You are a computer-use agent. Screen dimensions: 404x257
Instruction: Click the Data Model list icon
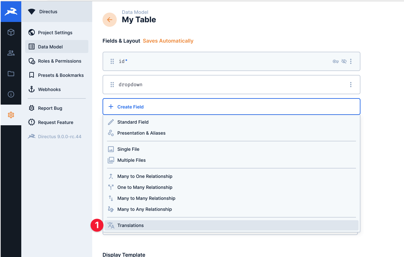click(x=32, y=47)
